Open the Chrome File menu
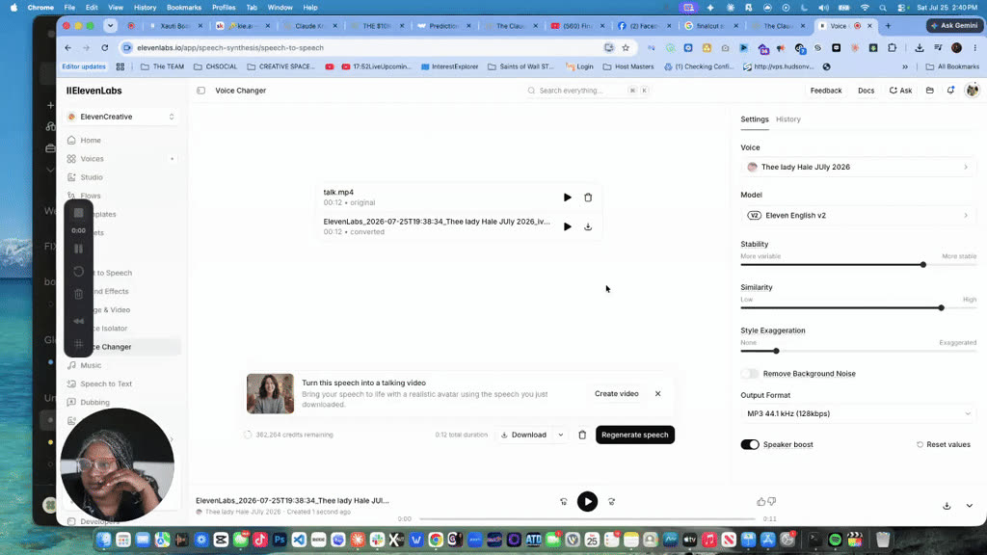987x555 pixels. [x=69, y=8]
